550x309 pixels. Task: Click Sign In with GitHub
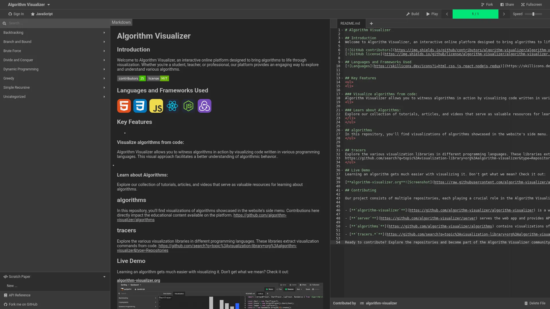pos(16,14)
